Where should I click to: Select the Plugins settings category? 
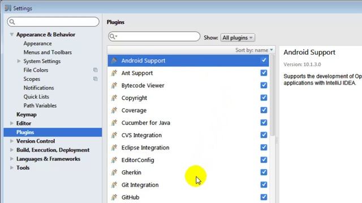pyautogui.click(x=53, y=132)
